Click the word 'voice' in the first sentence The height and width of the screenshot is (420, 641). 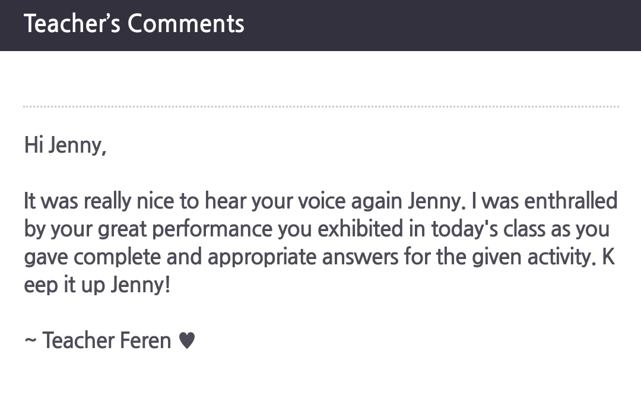tap(321, 201)
